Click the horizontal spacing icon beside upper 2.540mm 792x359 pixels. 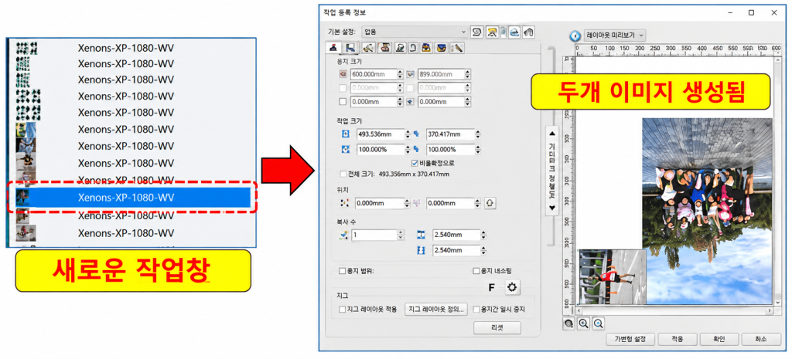[422, 235]
